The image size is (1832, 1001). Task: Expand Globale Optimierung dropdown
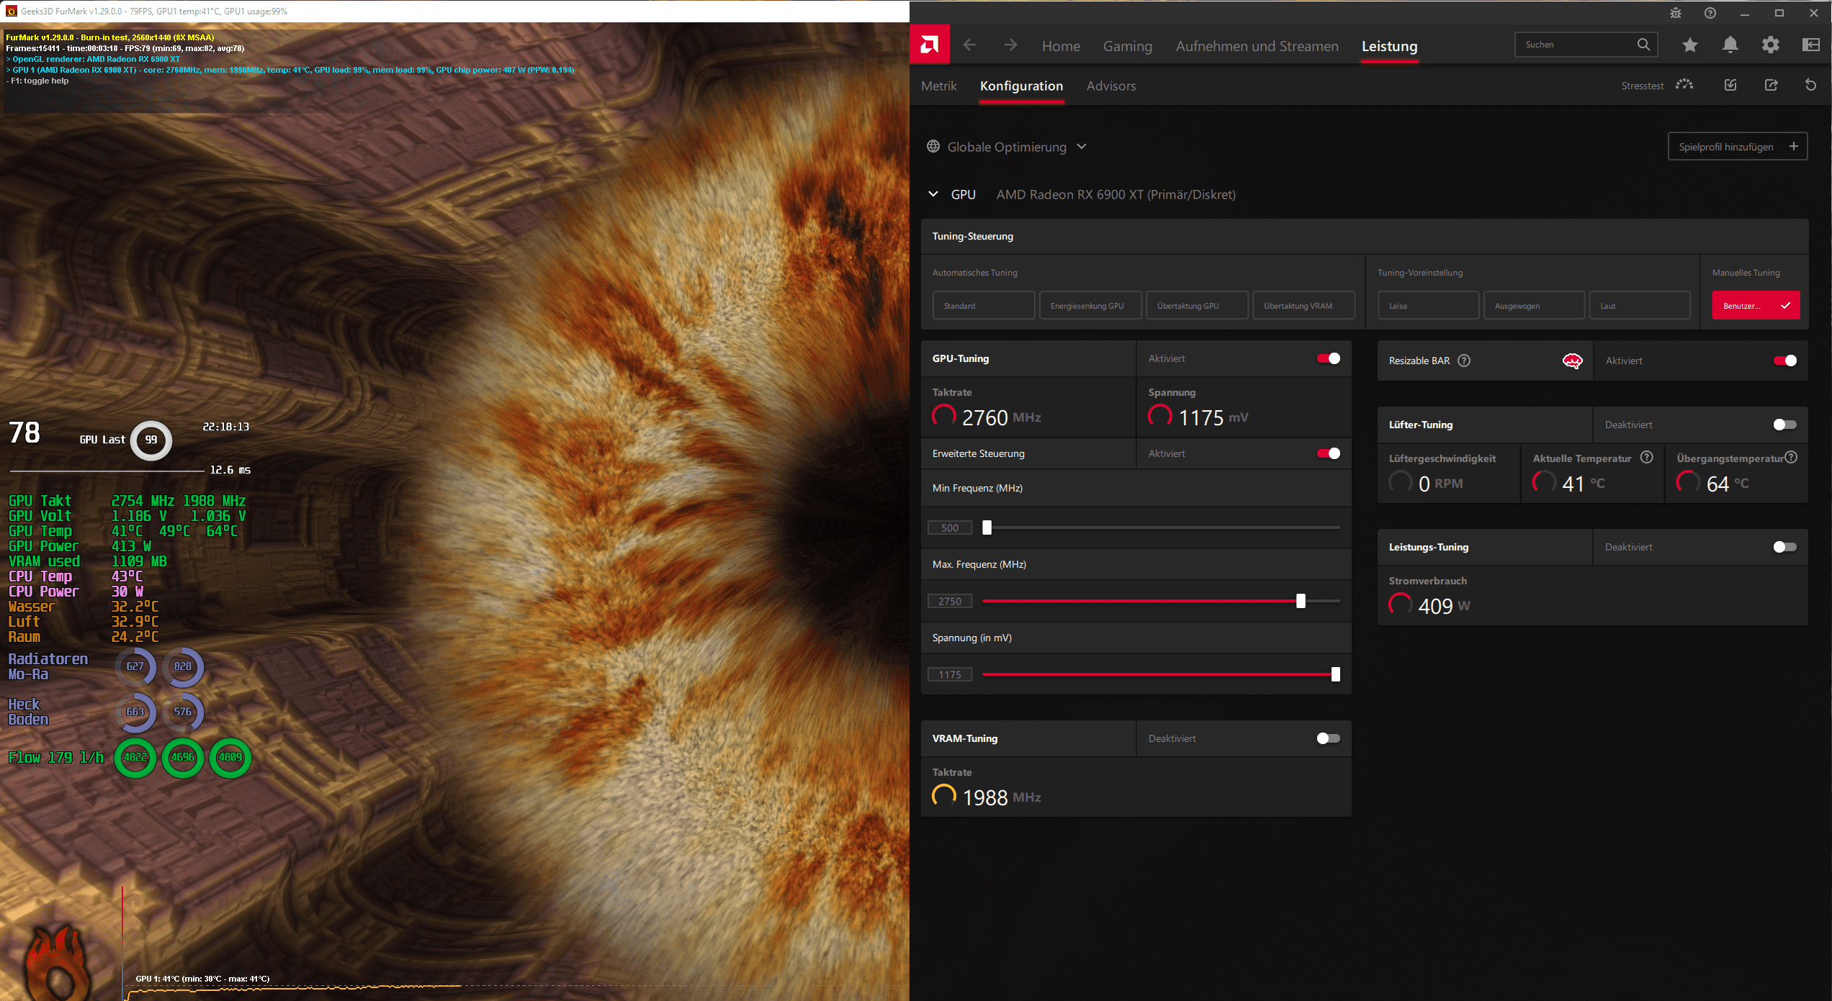pos(1082,146)
